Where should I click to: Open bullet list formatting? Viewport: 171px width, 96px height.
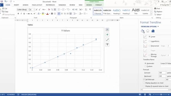[59, 10]
